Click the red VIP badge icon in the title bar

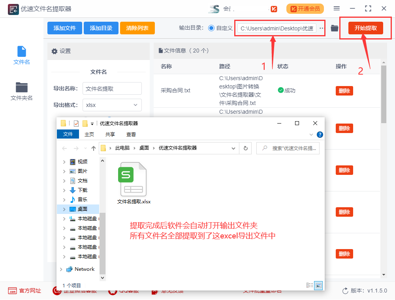pos(274,9)
